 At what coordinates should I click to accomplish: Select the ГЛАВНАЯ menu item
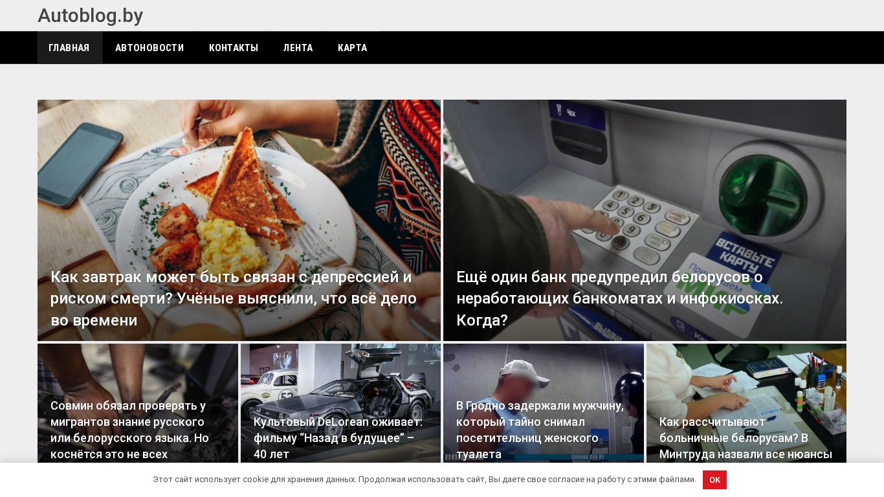point(69,48)
